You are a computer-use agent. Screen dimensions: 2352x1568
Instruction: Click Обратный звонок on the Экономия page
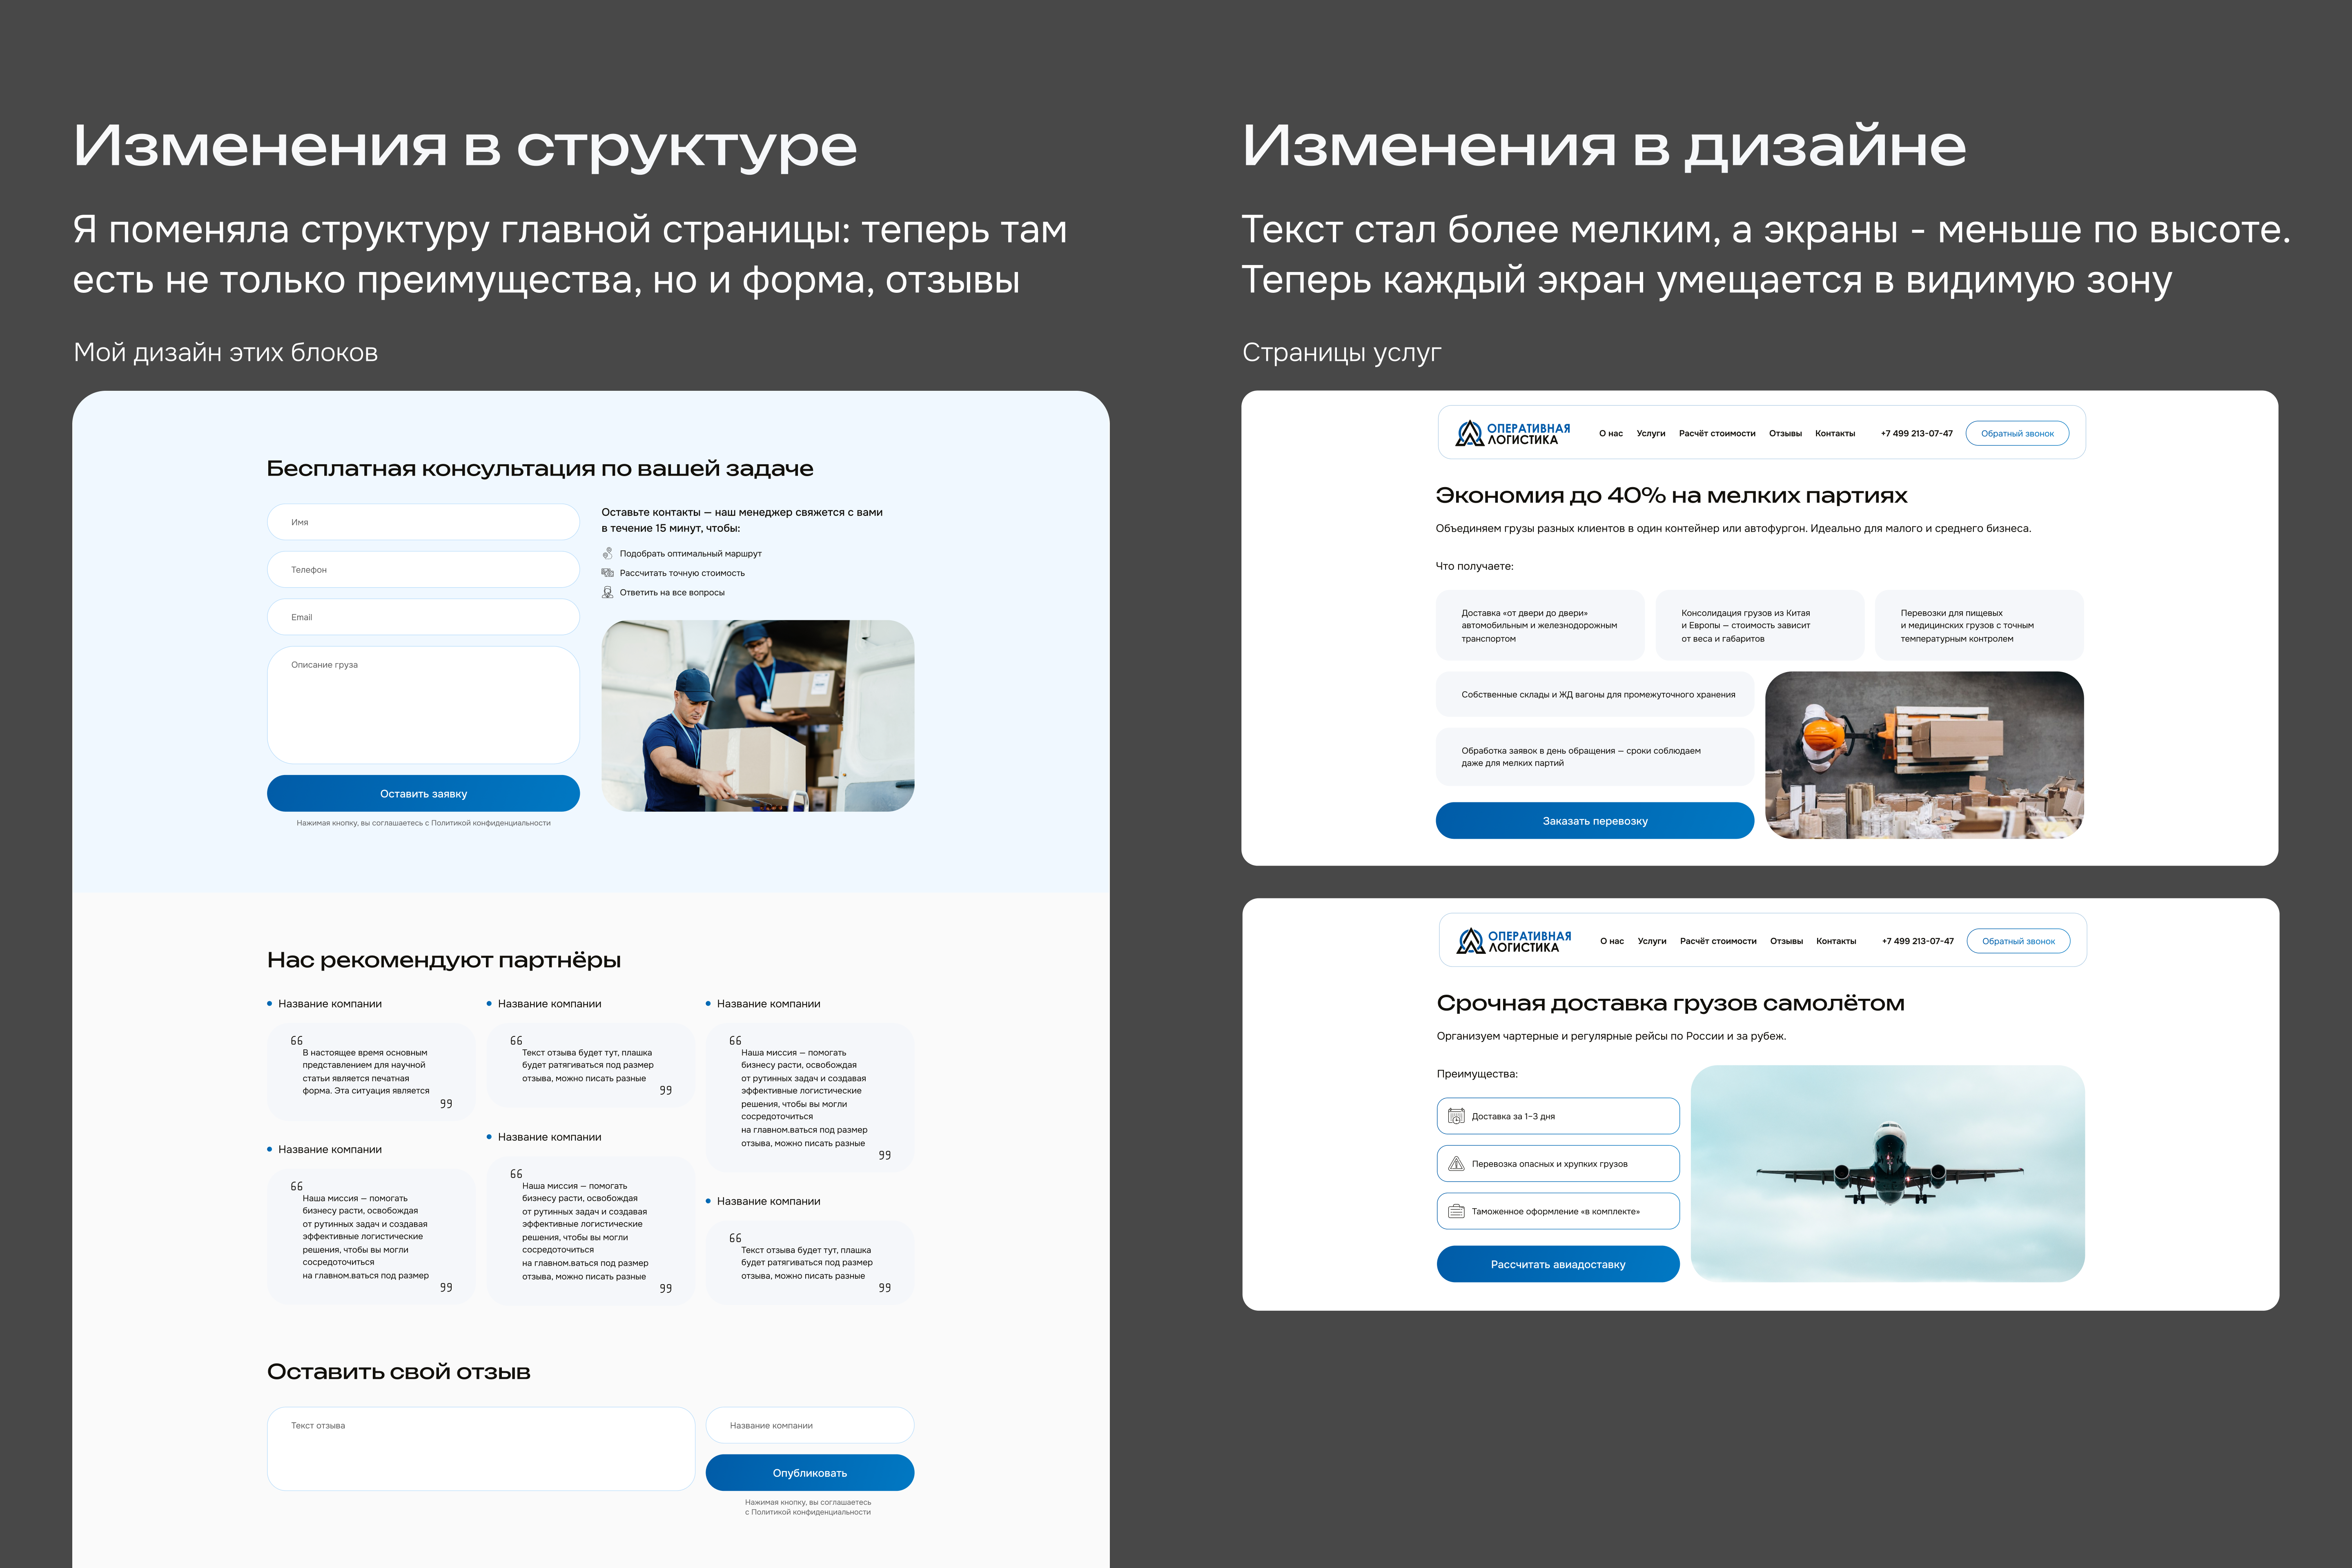click(x=2017, y=433)
